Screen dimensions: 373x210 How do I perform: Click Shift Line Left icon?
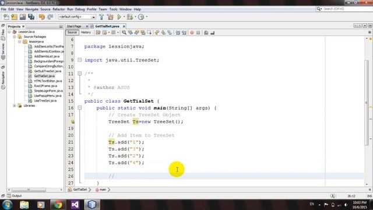click(x=178, y=33)
